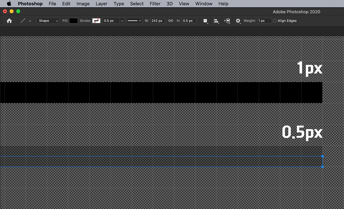Open the Stroke color swatch

point(96,21)
